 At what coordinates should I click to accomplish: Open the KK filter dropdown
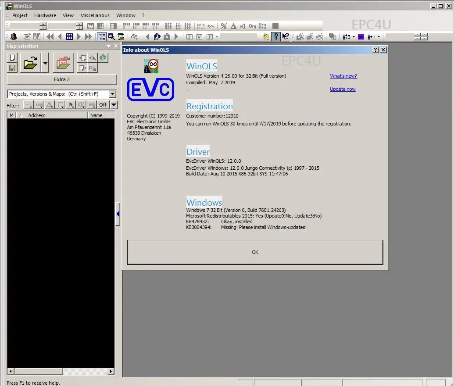(81, 104)
